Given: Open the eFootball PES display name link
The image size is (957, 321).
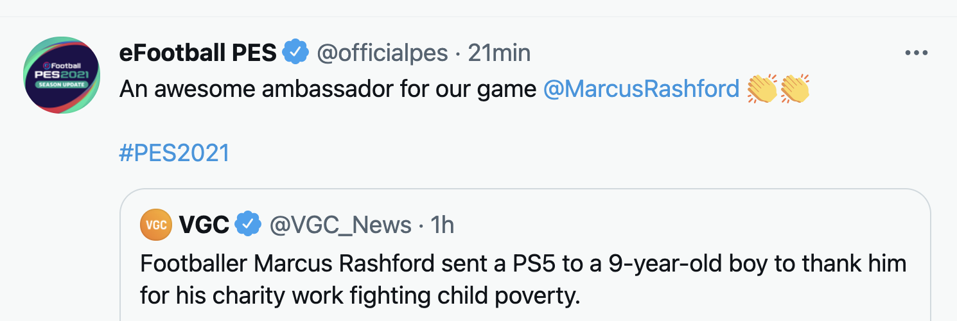Looking at the screenshot, I should coord(198,53).
